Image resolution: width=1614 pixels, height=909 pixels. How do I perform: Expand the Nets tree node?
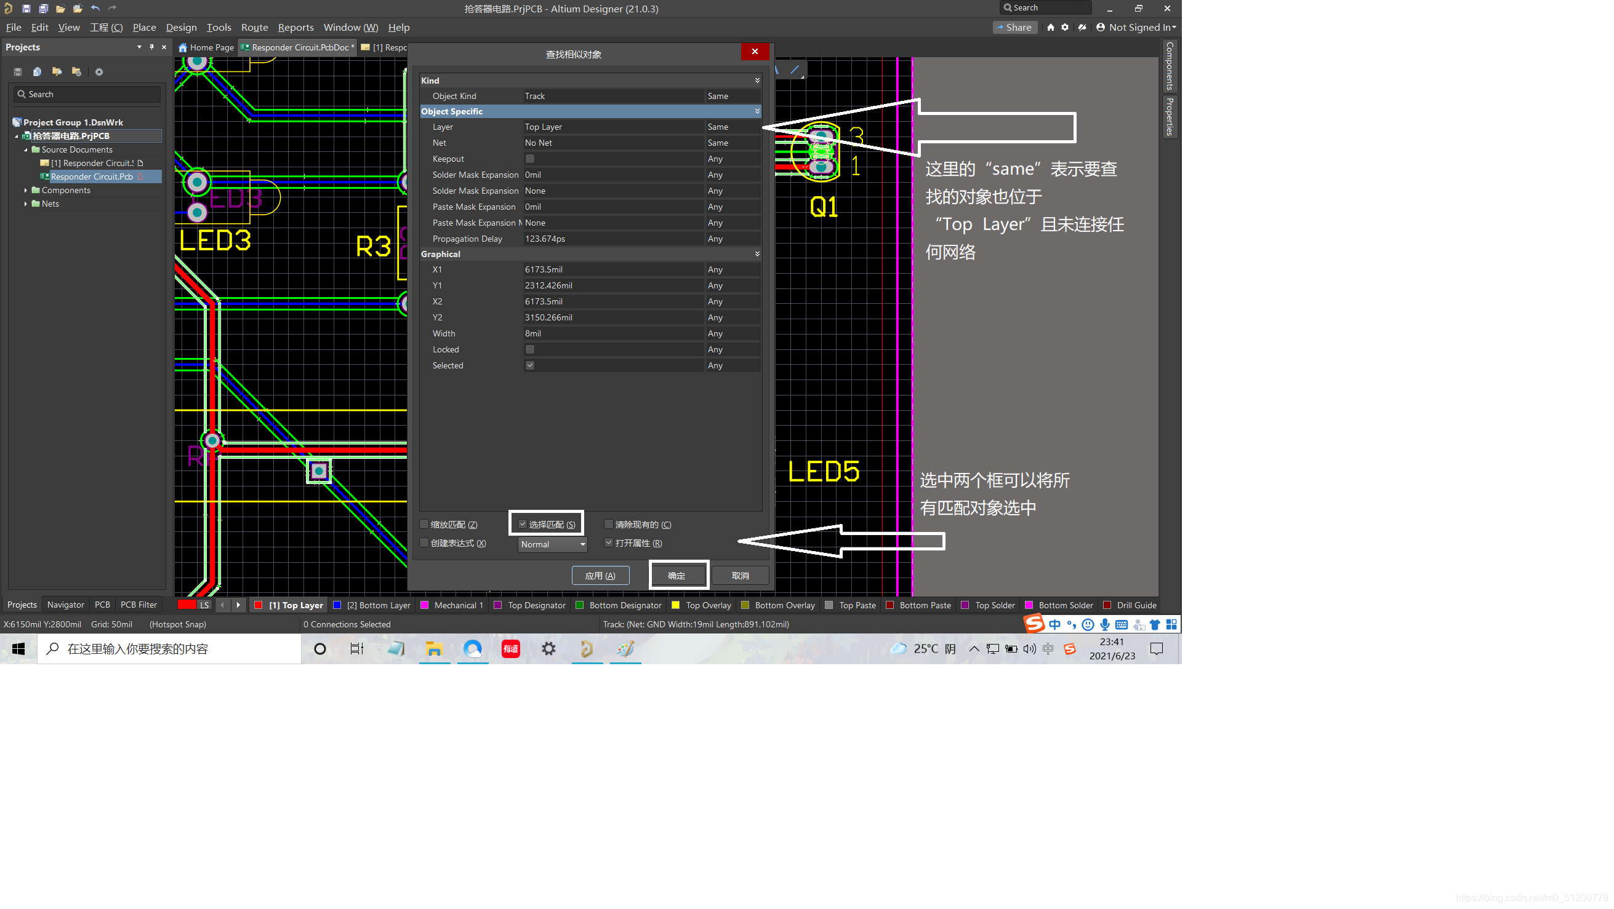(26, 204)
